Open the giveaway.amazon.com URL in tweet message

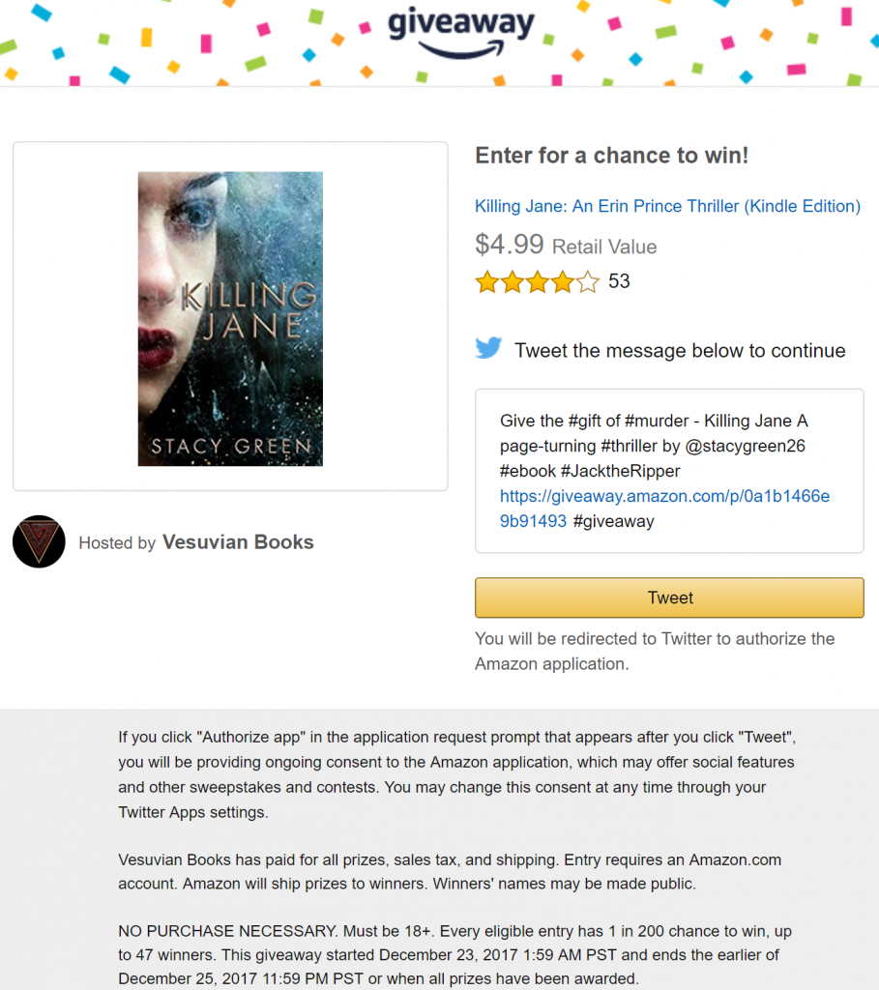pyautogui.click(x=664, y=509)
